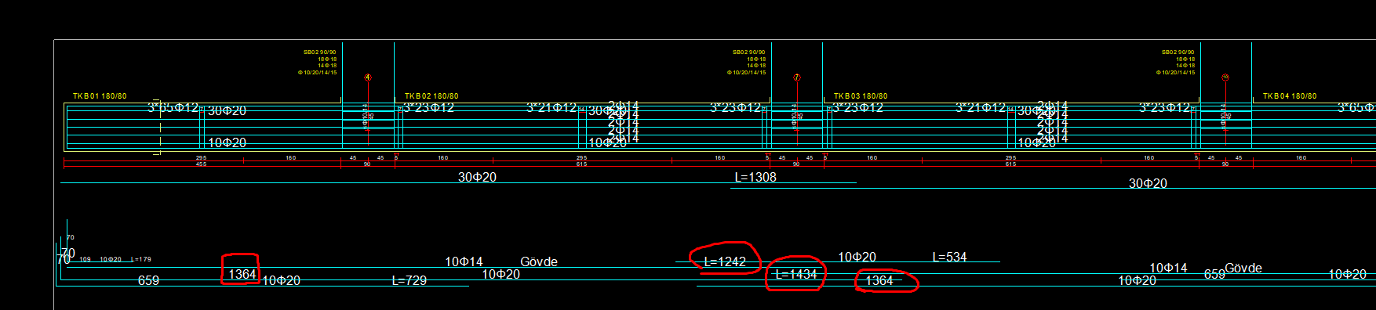Viewport: 1376px width, 310px height.
Task: Select the 3*65Φ12 stirrup label near TKB01
Action: [x=173, y=107]
